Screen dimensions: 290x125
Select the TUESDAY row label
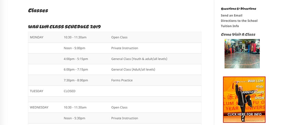point(37,91)
